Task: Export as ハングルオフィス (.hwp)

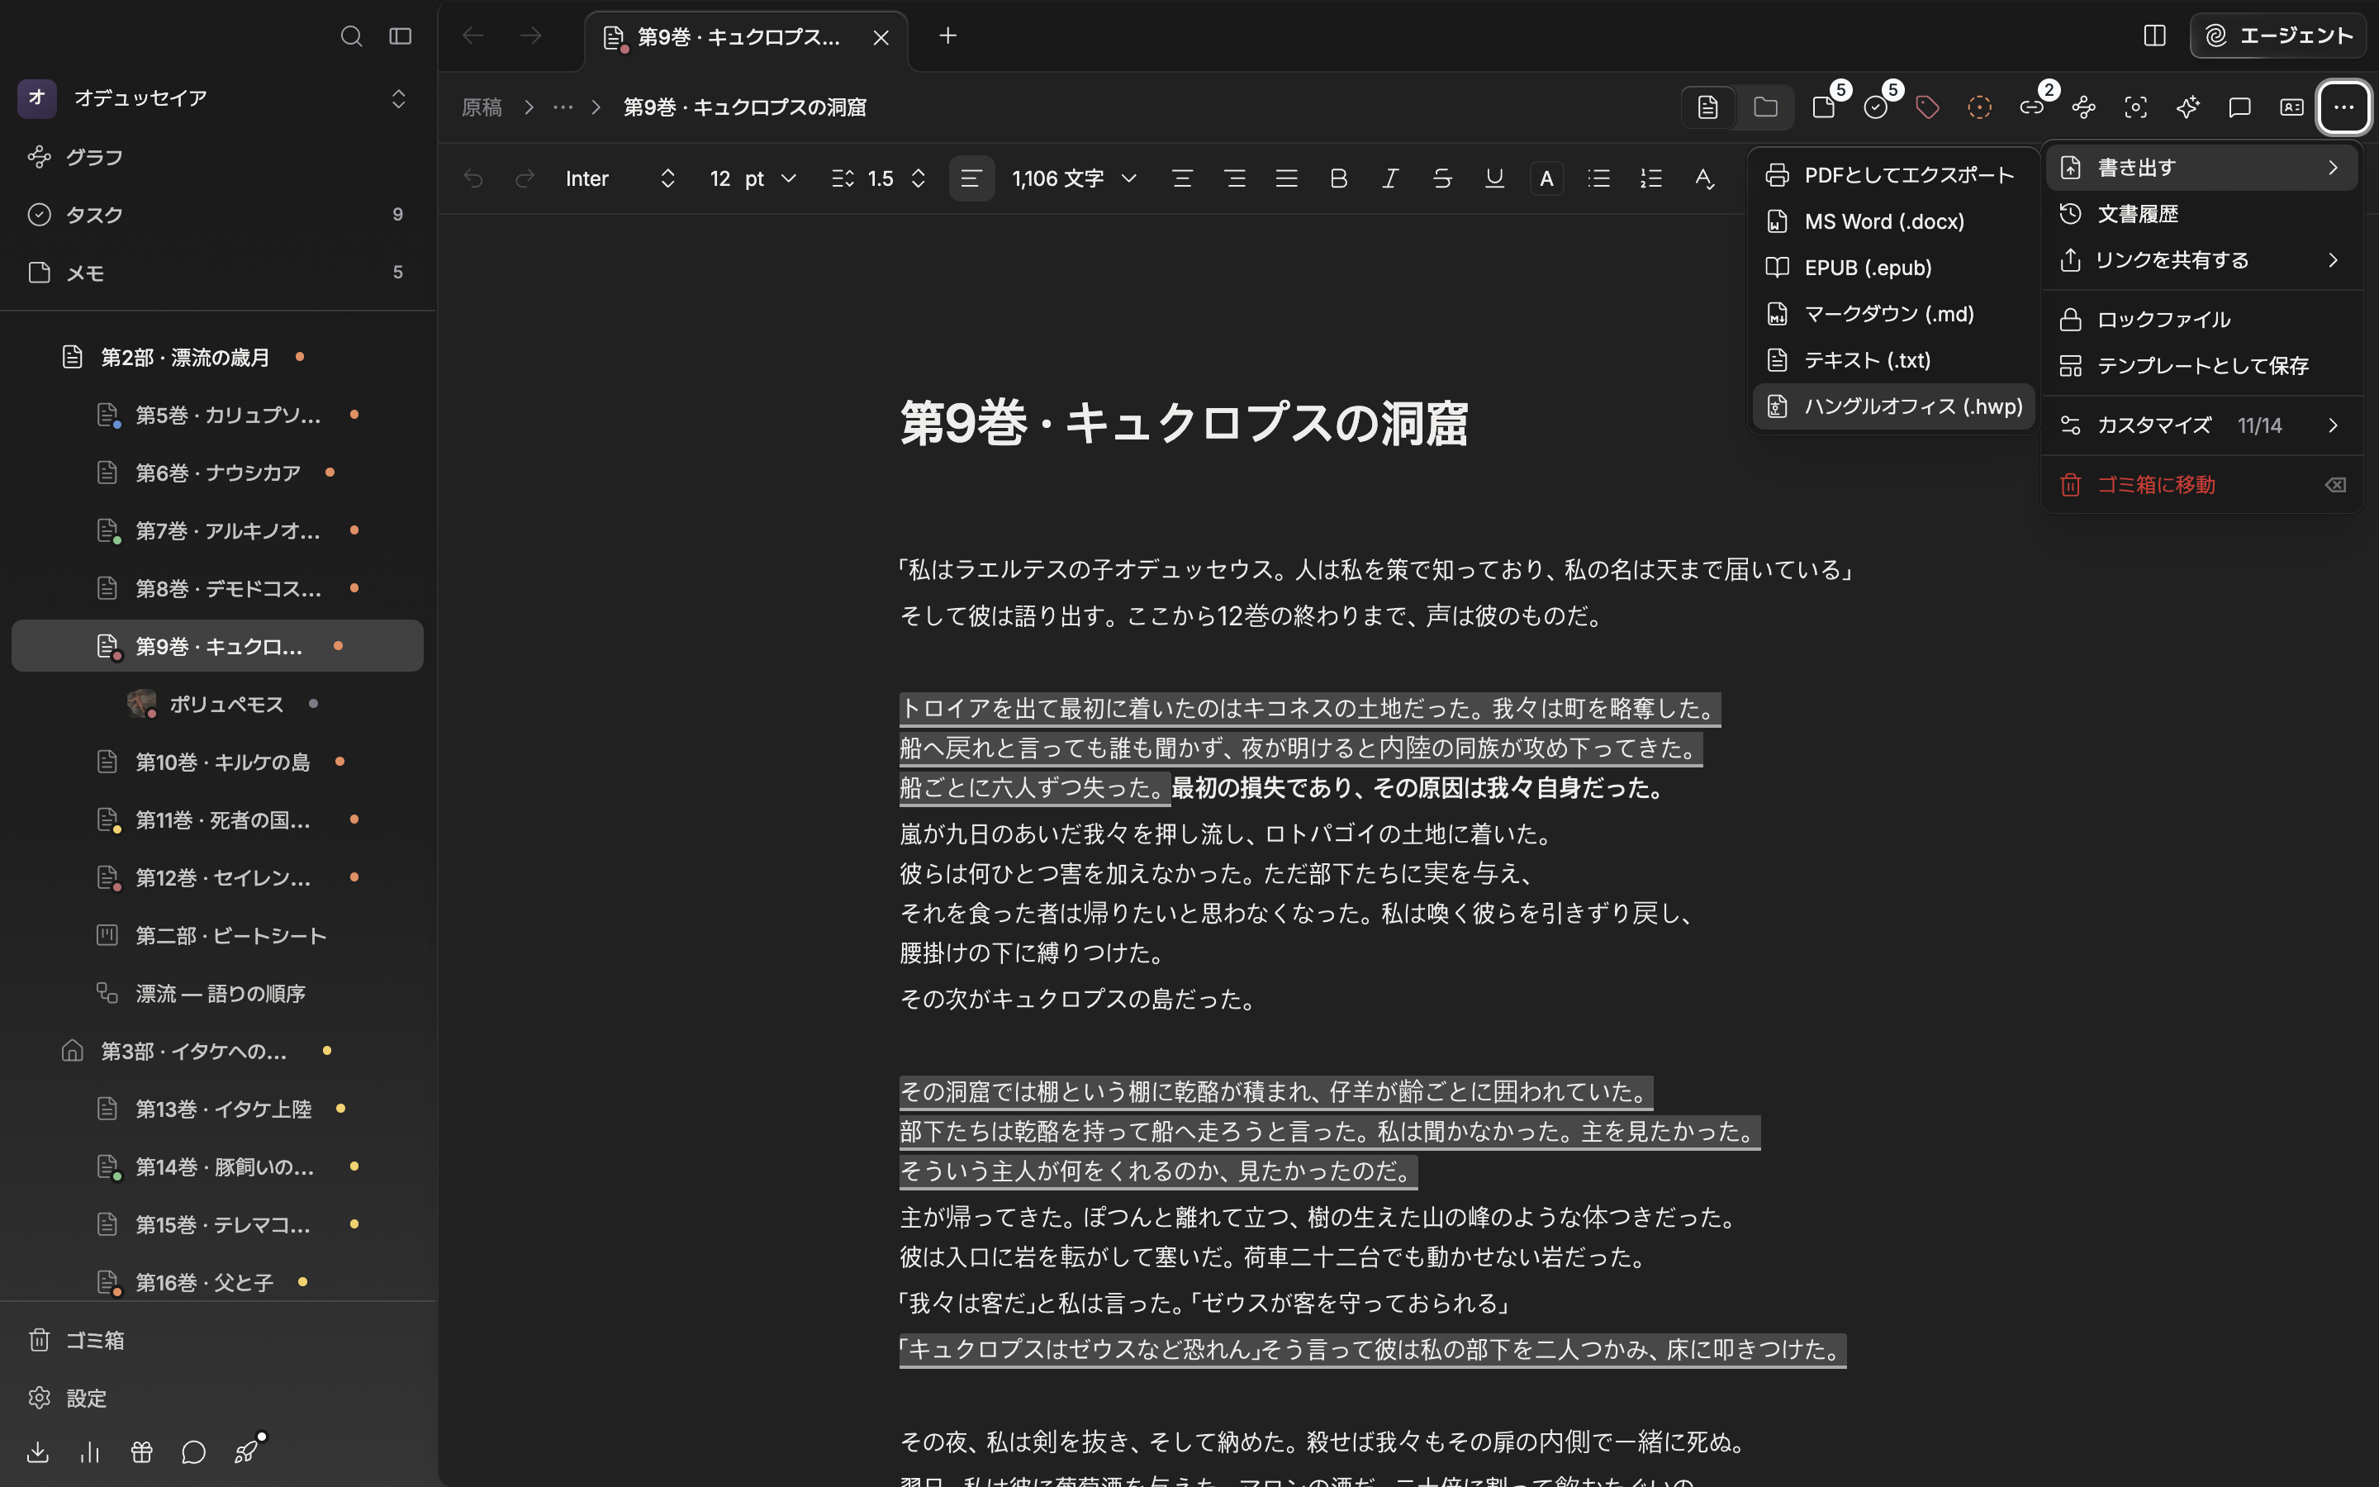Action: pos(1893,406)
